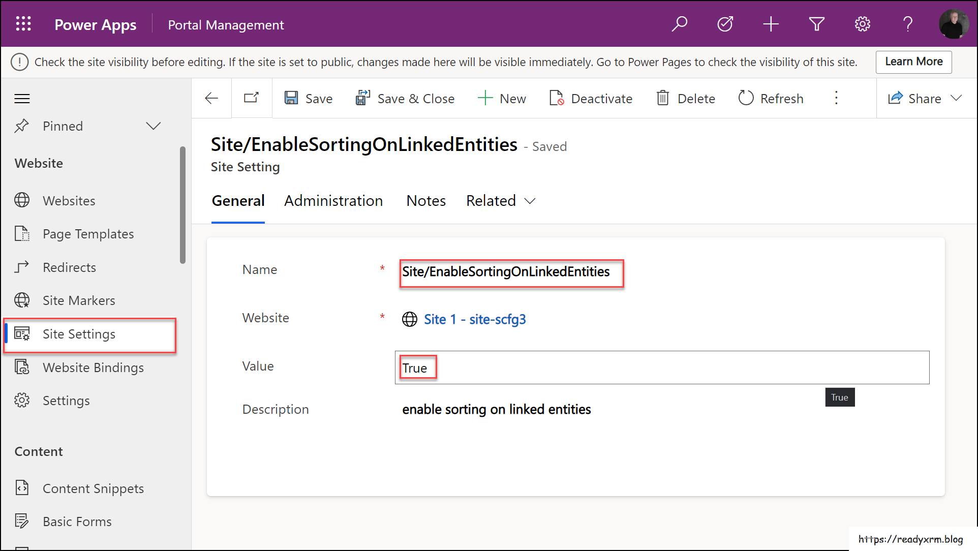
Task: Click the search magnifier icon in the header
Action: pyautogui.click(x=680, y=23)
